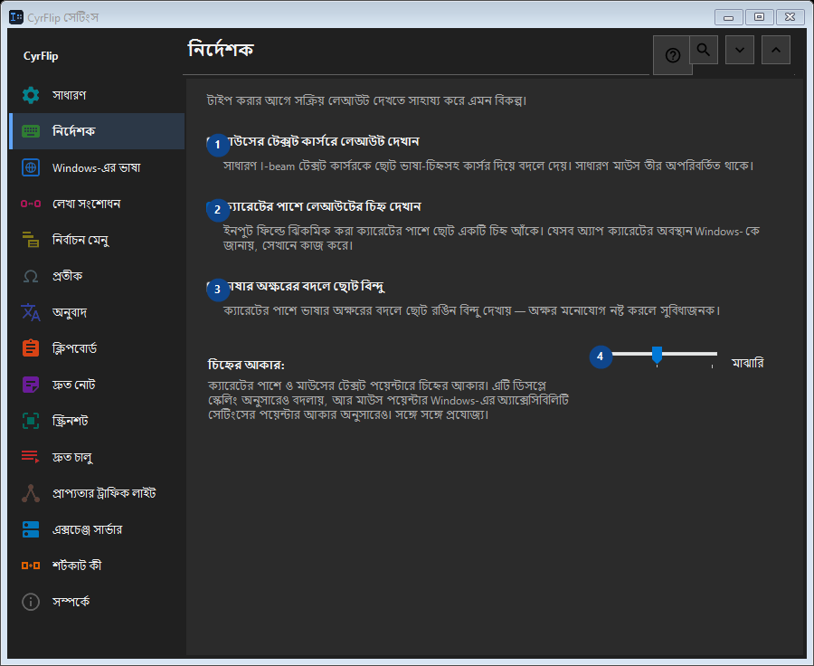This screenshot has width=814, height=666.
Task: Maximize the CyrFlip সেটিংস window
Action: [x=759, y=17]
